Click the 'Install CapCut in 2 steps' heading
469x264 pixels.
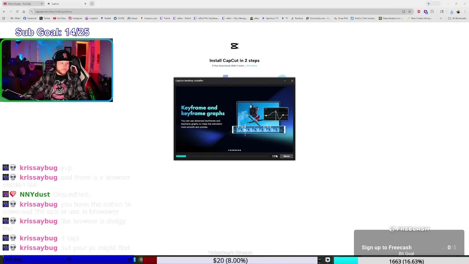[234, 60]
